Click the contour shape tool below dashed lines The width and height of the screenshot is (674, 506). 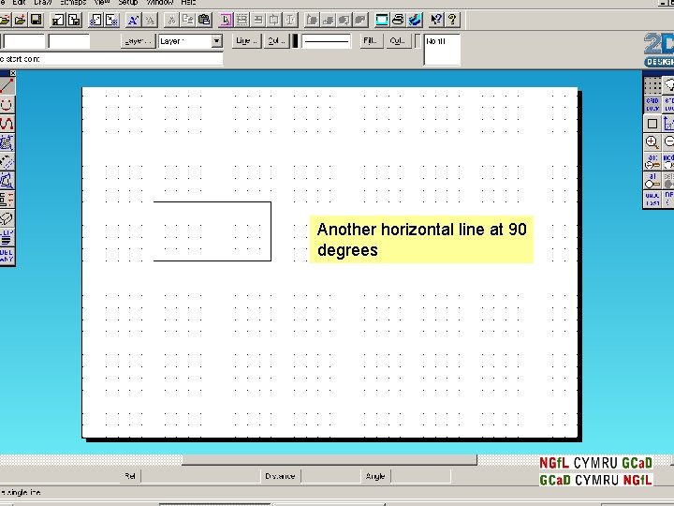pos(7,180)
